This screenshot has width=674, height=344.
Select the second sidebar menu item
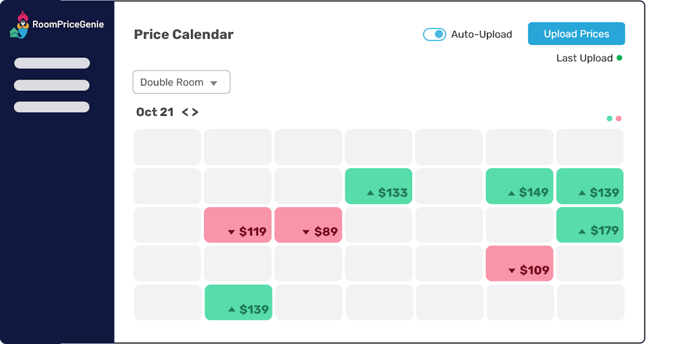point(51,85)
